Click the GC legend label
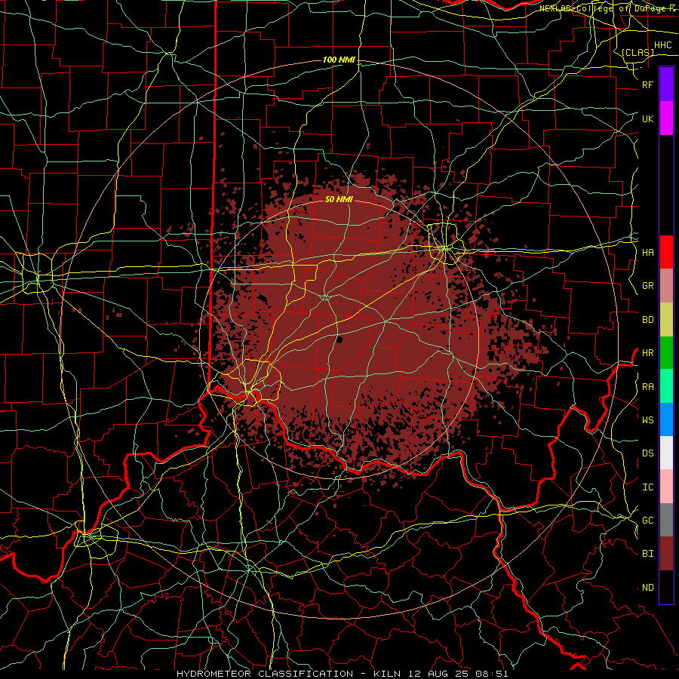Screen dimensions: 679x679 click(x=648, y=521)
